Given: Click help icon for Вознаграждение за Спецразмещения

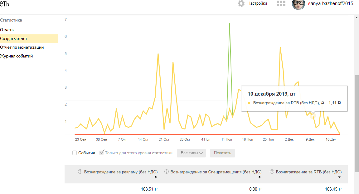Looking at the screenshot, I should (x=167, y=172).
